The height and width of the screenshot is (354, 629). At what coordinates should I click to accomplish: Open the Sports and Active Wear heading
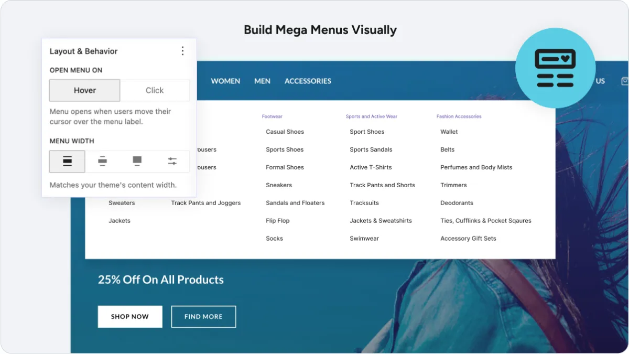(x=372, y=116)
